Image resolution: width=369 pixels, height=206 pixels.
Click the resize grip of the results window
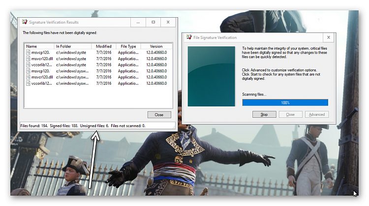coord(174,127)
